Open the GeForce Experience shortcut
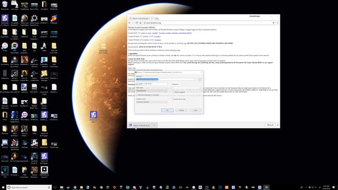The height and width of the screenshot is (190, 338). (x=15, y=75)
